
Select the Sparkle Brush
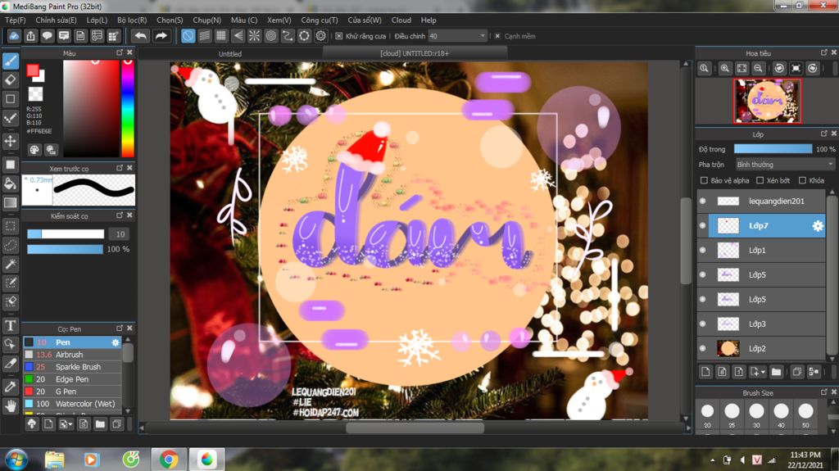pos(72,367)
